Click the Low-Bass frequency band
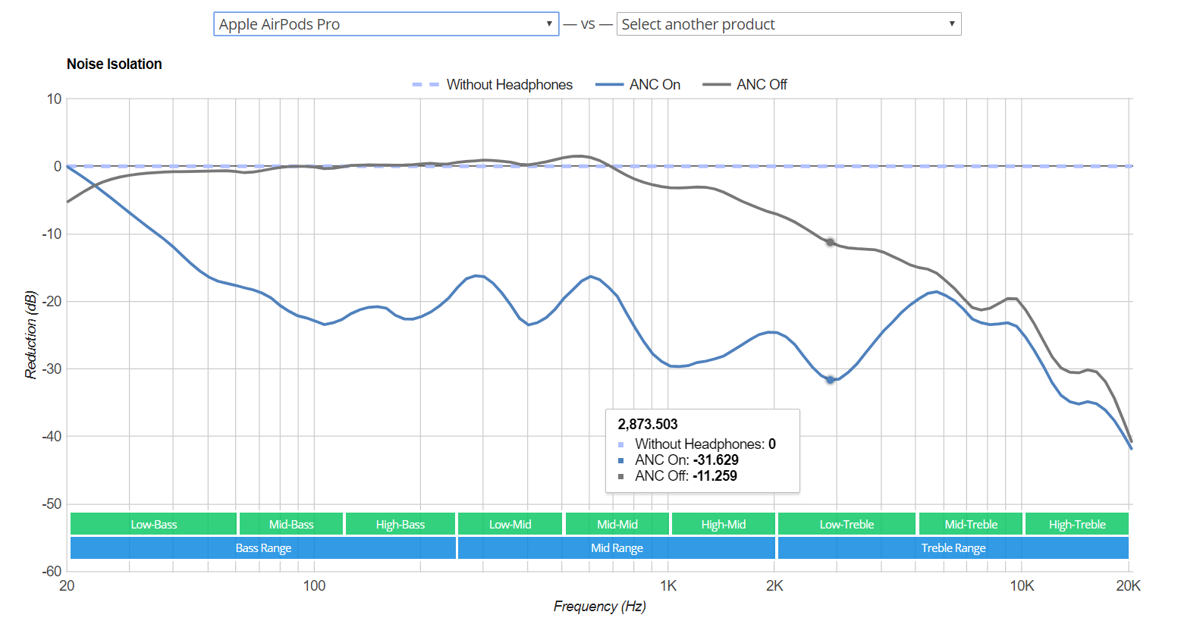The width and height of the screenshot is (1203, 640). coord(153,524)
